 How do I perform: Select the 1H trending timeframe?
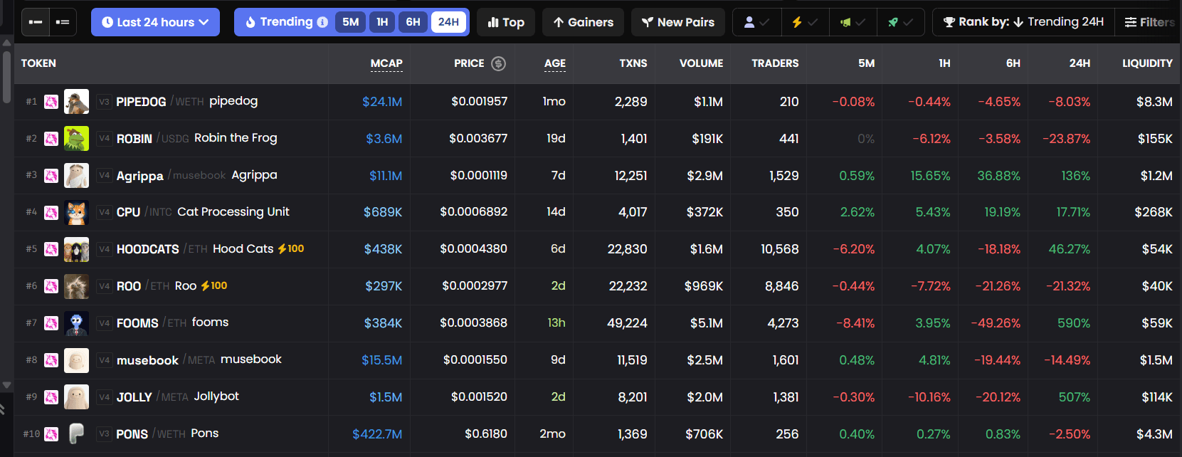(x=382, y=22)
